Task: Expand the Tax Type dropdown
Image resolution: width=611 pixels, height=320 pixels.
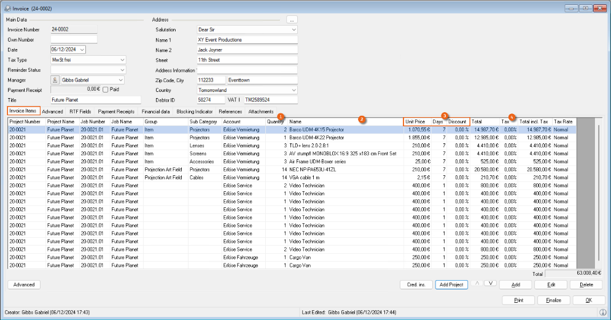Action: (122, 59)
